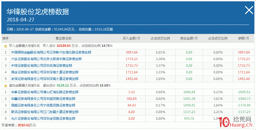
Task: Select the 2.21% sell ratio cell
Action: 218,112
